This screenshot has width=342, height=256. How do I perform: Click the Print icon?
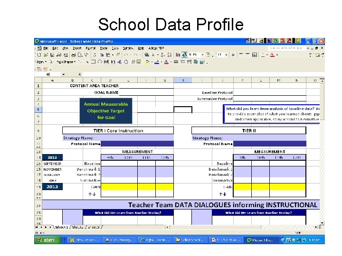(74, 55)
